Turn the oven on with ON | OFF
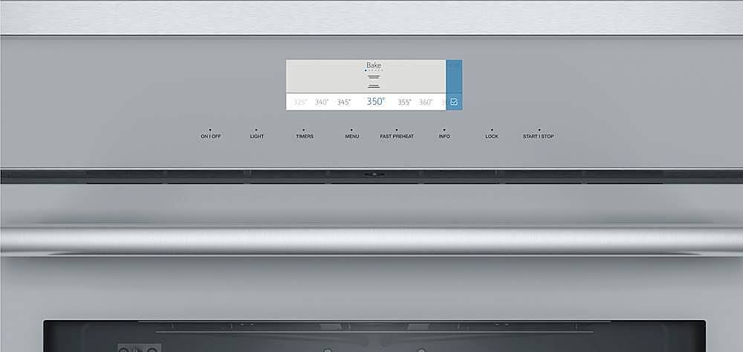 point(210,137)
